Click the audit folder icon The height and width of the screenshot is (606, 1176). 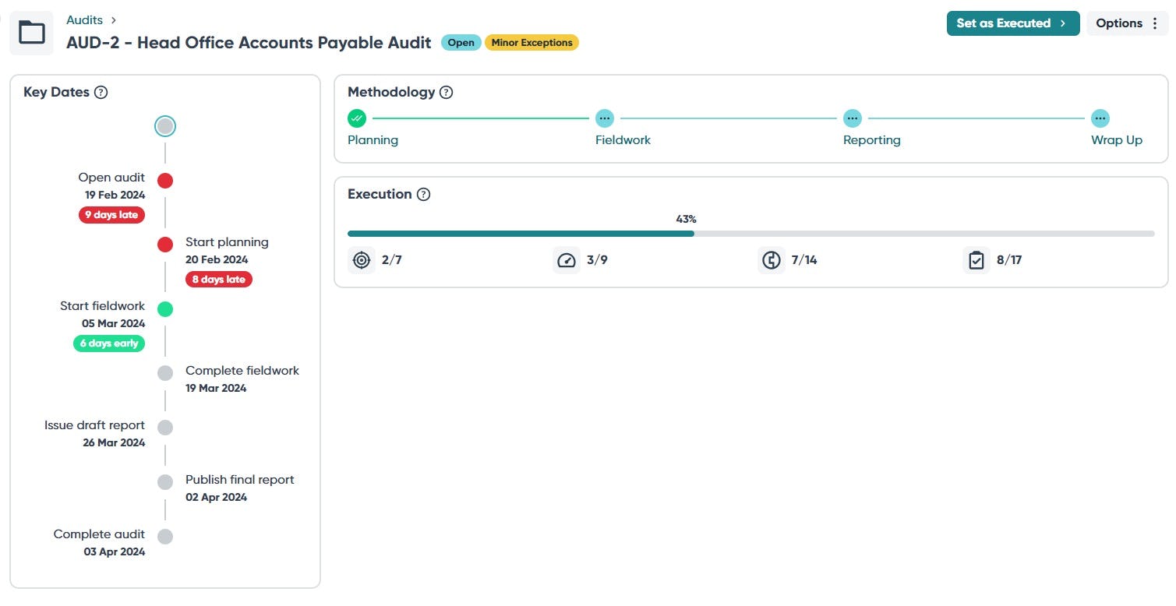(32, 33)
